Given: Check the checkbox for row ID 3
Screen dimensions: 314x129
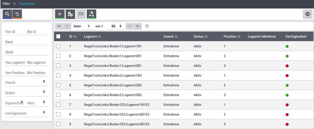Looking at the screenshot, I should pyautogui.click(x=58, y=66).
